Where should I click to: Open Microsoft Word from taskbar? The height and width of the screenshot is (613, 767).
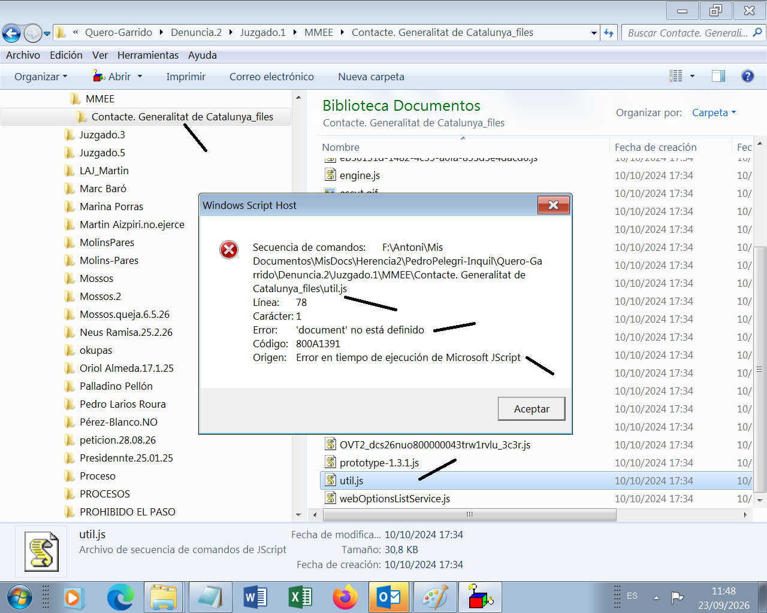(255, 597)
